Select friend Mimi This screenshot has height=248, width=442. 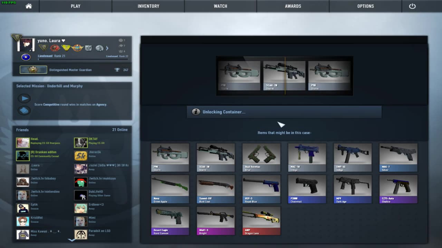click(x=92, y=218)
